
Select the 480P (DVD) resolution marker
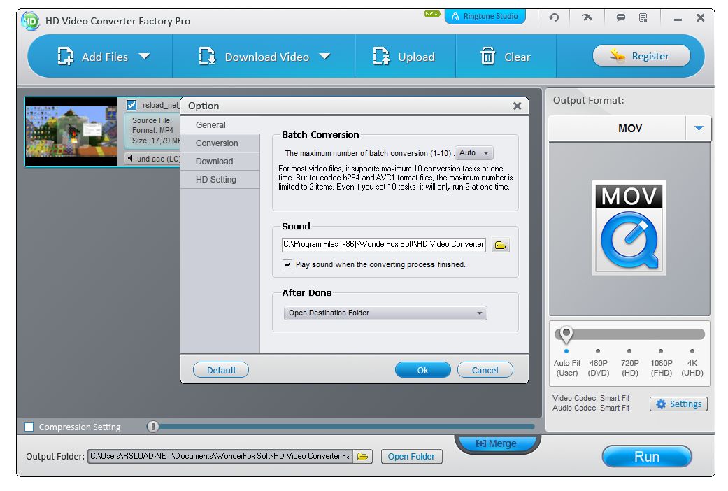click(x=598, y=351)
